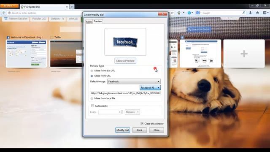
Task: Open the search engine selector dropdown
Action: coord(199,13)
